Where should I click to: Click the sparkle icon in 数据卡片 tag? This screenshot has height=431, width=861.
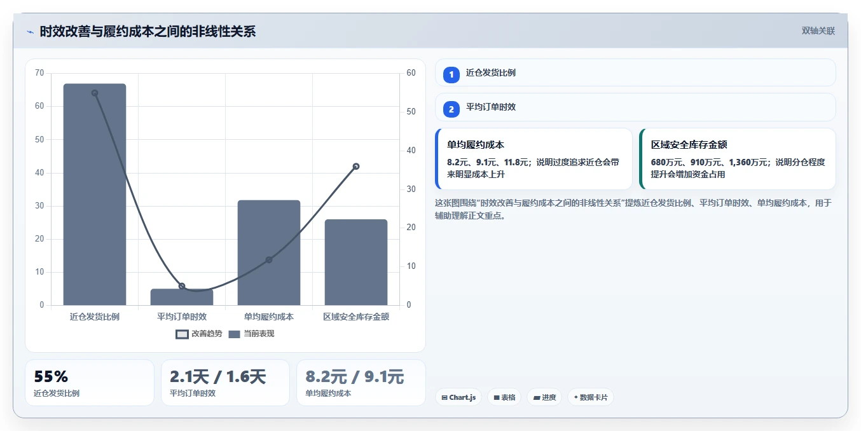click(x=575, y=397)
